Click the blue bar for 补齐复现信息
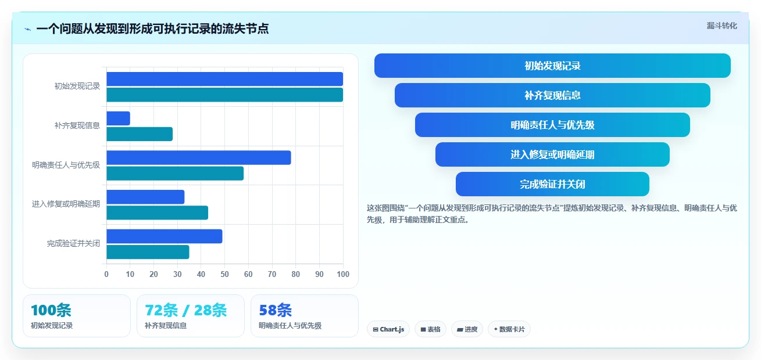Viewport: 761px width, 360px height. (x=118, y=118)
